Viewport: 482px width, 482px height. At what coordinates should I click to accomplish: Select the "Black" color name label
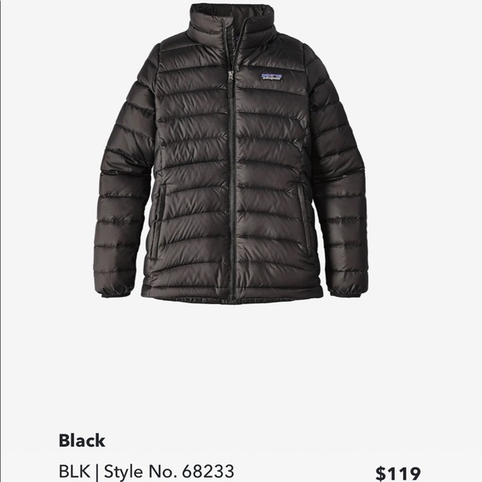click(x=81, y=440)
